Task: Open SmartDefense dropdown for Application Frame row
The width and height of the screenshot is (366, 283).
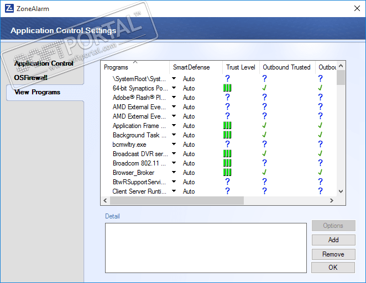Action: pyautogui.click(x=174, y=125)
